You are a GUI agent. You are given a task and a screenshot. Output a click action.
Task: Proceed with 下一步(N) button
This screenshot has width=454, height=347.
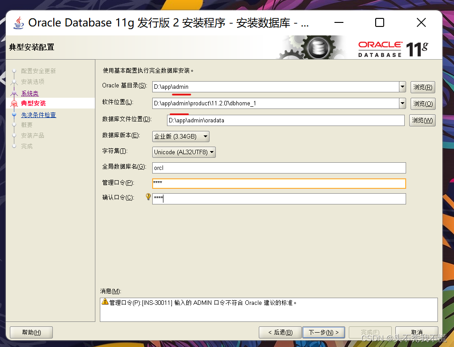point(323,332)
